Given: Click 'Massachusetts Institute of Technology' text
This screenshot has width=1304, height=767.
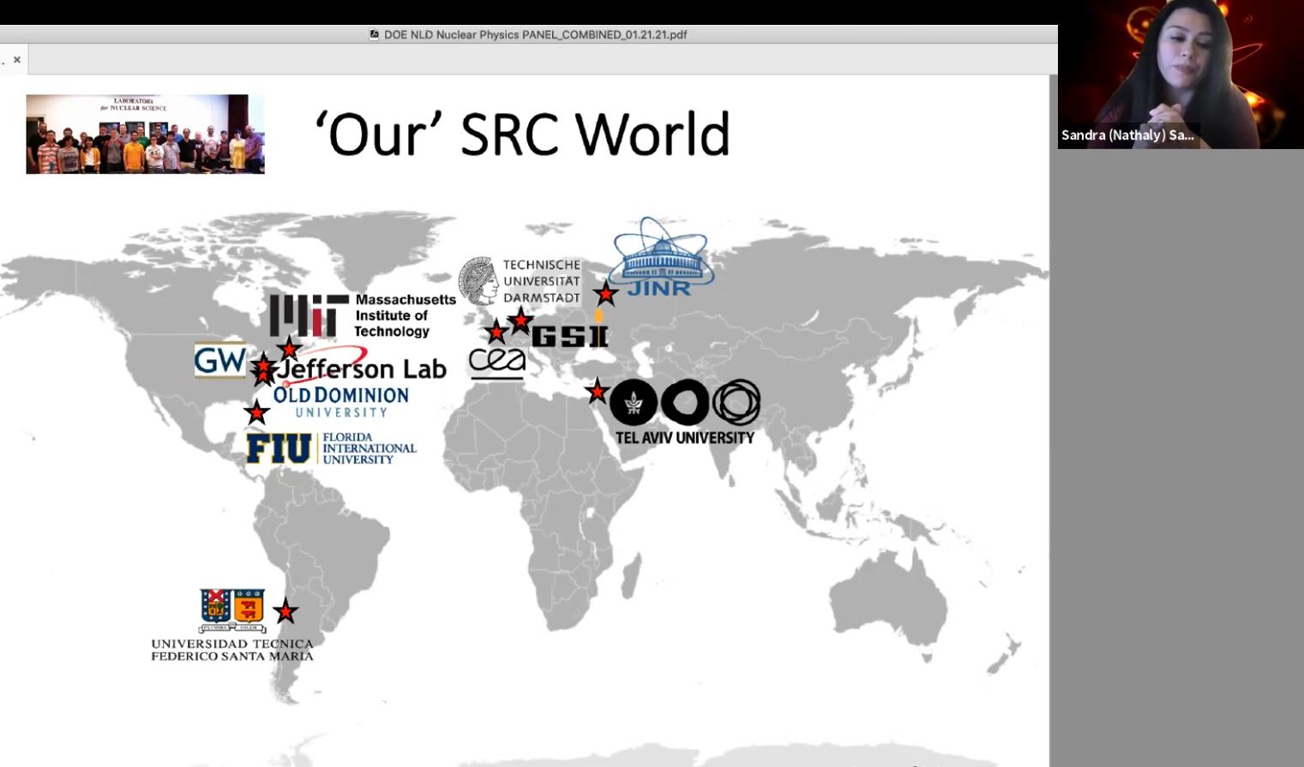Looking at the screenshot, I should click(x=405, y=315).
